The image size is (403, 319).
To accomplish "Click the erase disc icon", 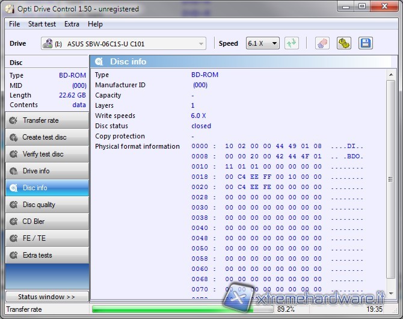I will click(322, 43).
